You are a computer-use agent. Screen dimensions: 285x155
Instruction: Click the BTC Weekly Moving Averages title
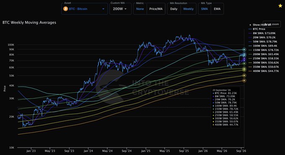[29, 23]
